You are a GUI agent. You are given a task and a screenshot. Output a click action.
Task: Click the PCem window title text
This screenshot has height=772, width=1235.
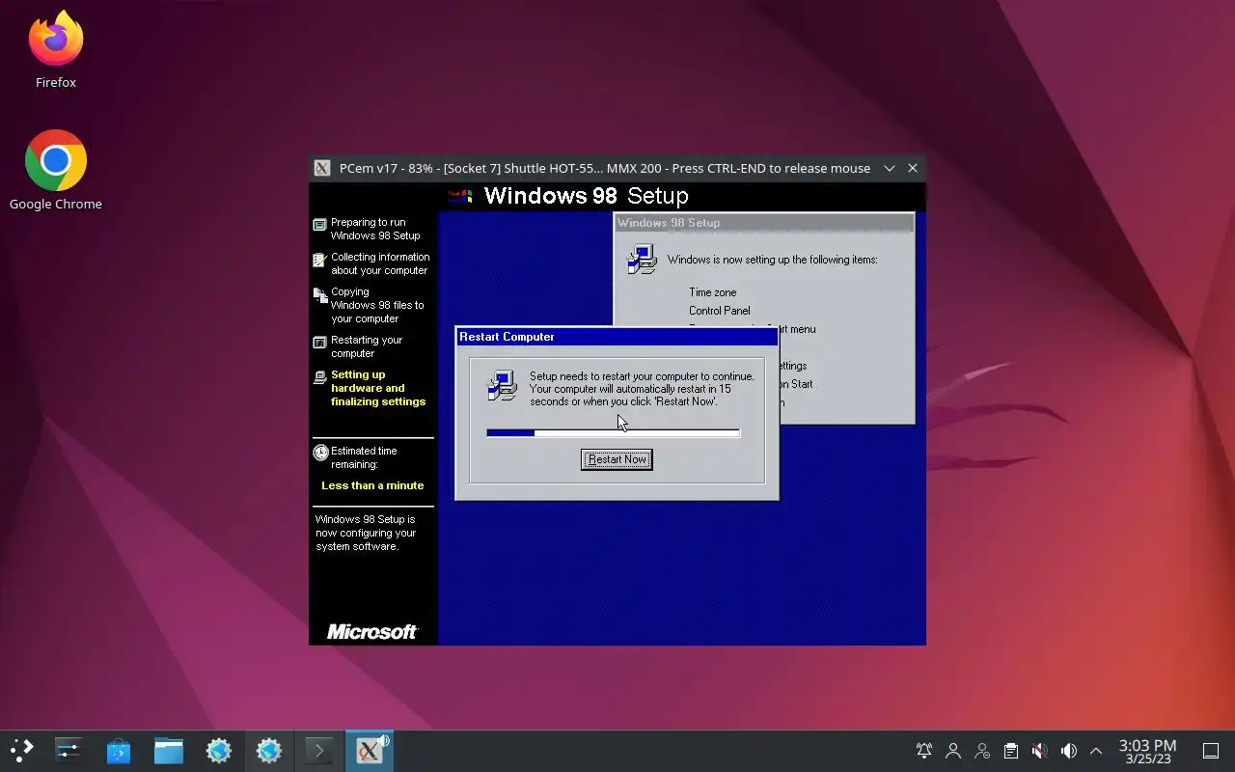point(605,168)
